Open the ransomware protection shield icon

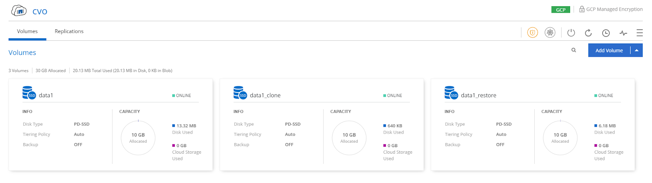click(532, 33)
